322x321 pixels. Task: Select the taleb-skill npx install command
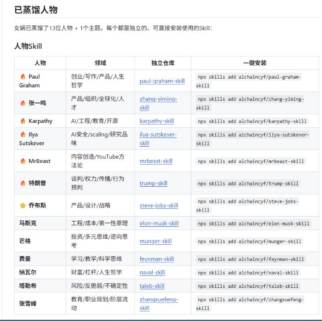coord(248,286)
